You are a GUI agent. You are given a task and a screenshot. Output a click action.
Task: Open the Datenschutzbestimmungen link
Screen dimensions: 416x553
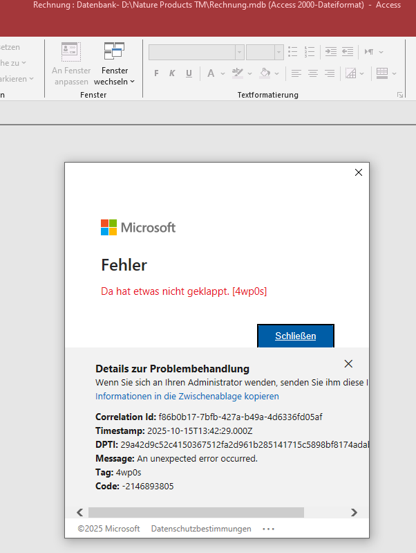201,529
